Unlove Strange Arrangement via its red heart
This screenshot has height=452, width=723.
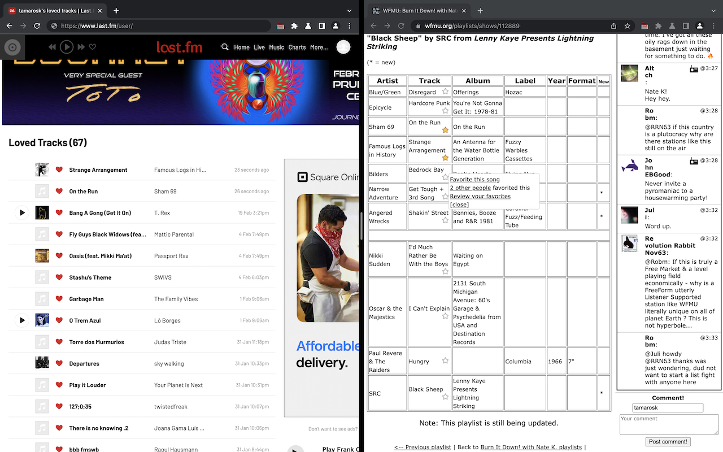(59, 169)
